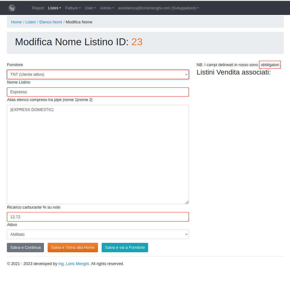Navigate to Elenco Nomi breadcrumb

click(x=51, y=22)
